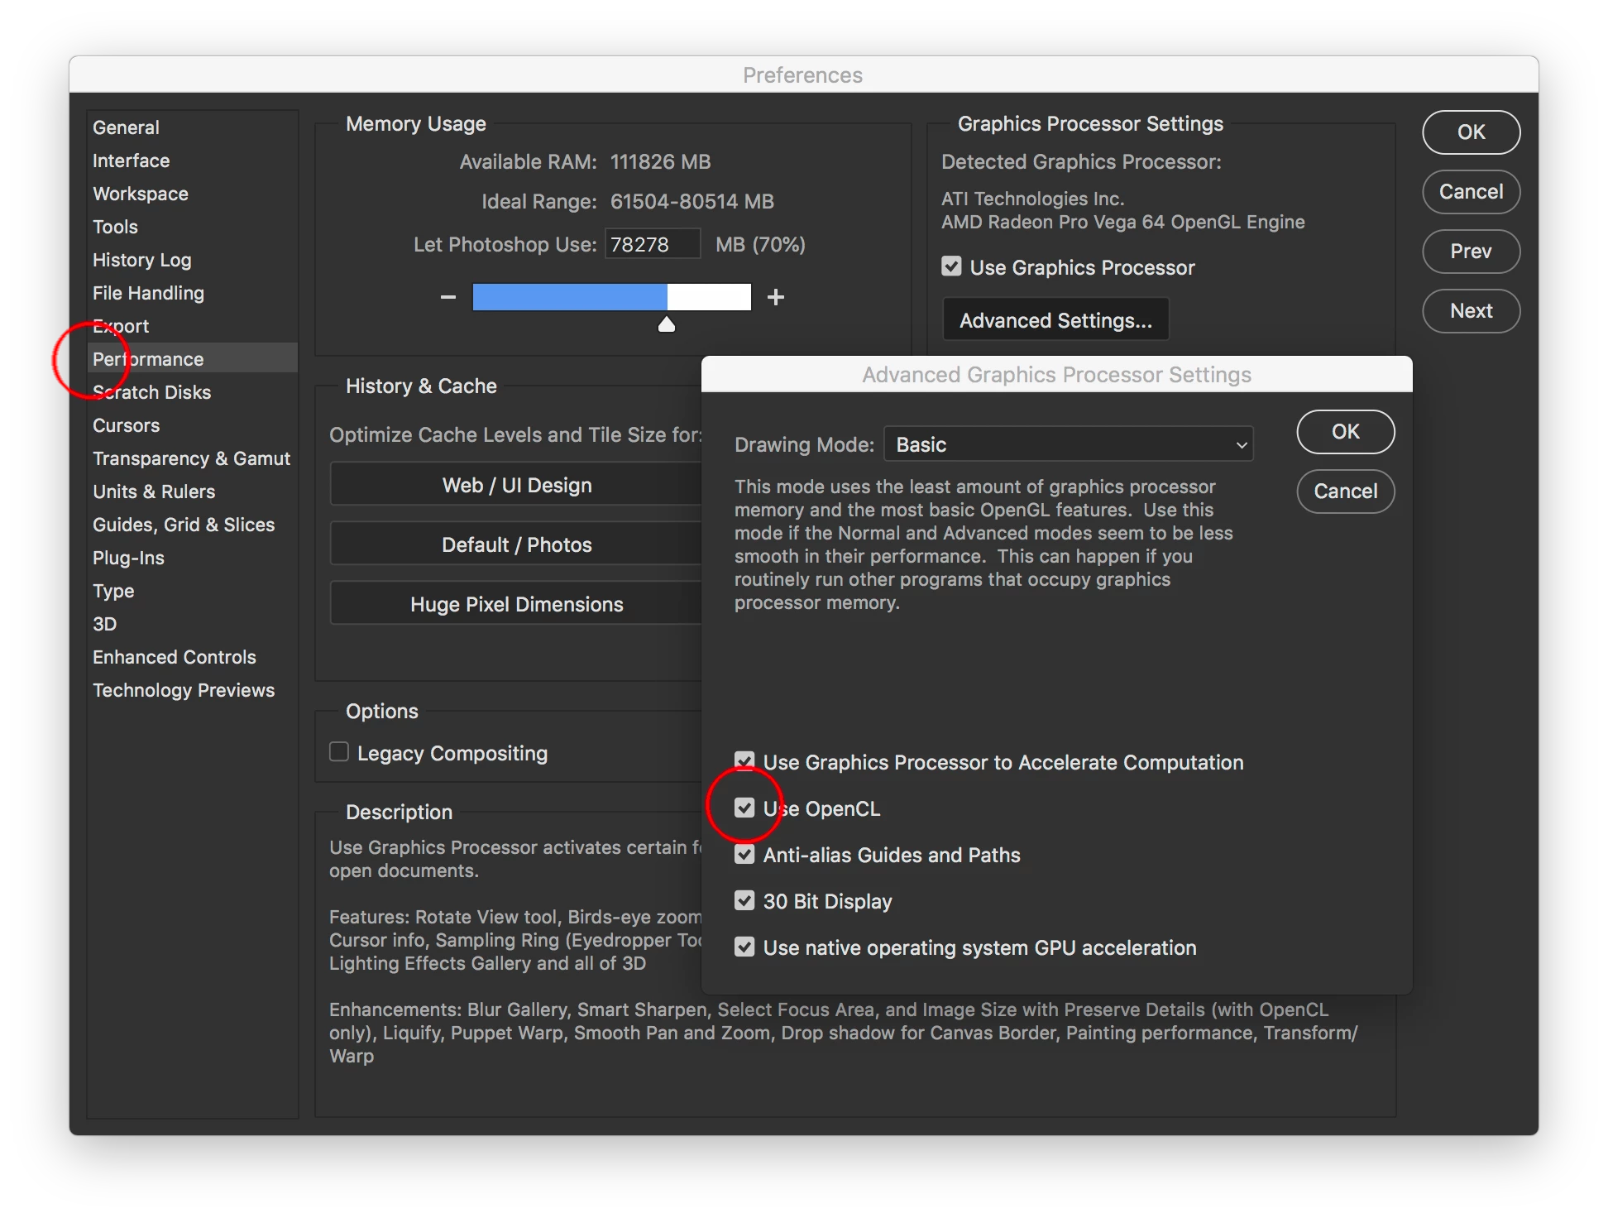Toggle Use Graphics Processor checkbox
Viewport: 1608px width, 1218px height.
tap(951, 266)
